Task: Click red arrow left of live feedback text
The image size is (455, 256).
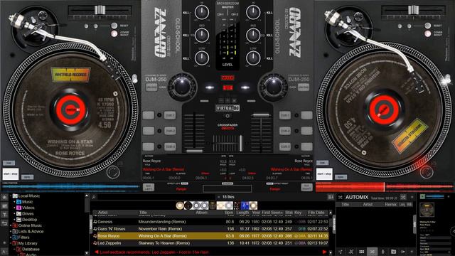Action: coord(97,252)
